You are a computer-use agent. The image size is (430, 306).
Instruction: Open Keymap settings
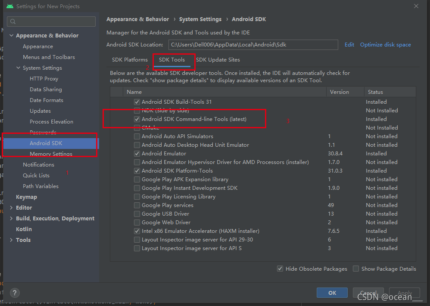26,197
